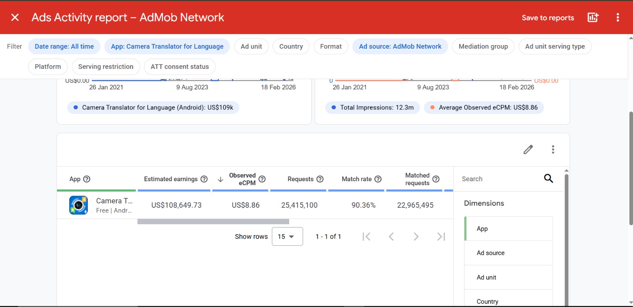Click the Camera T... app name
This screenshot has width=633, height=307.
point(114,201)
